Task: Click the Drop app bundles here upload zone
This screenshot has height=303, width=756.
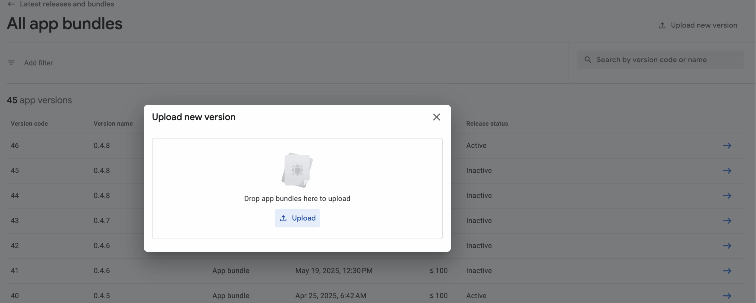Action: (x=297, y=189)
